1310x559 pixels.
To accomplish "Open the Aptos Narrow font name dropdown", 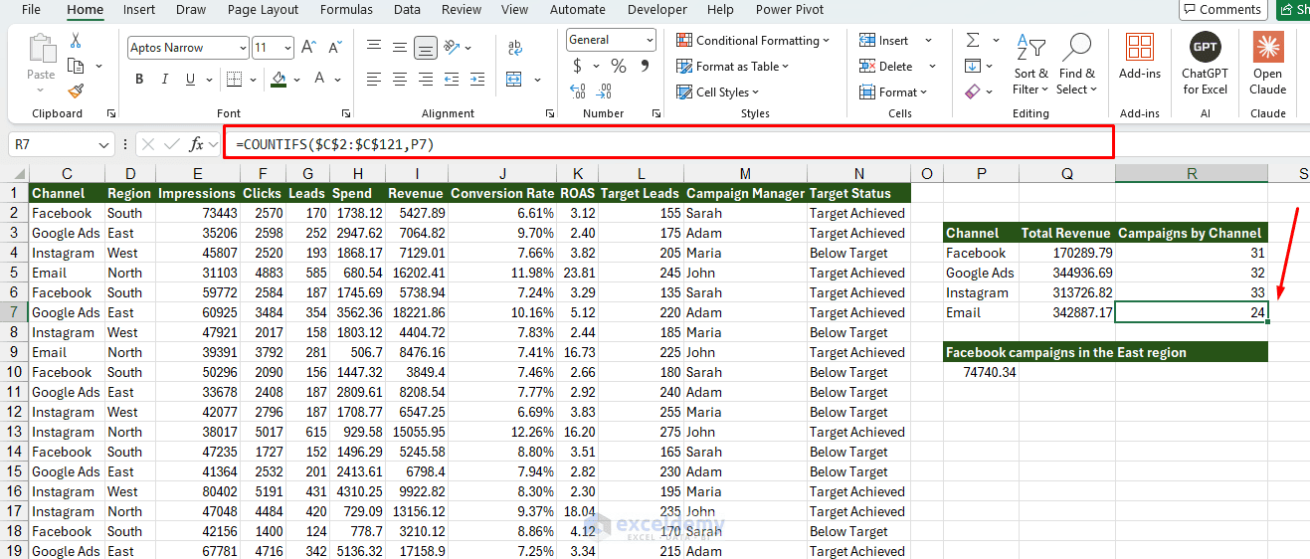I will tap(243, 48).
